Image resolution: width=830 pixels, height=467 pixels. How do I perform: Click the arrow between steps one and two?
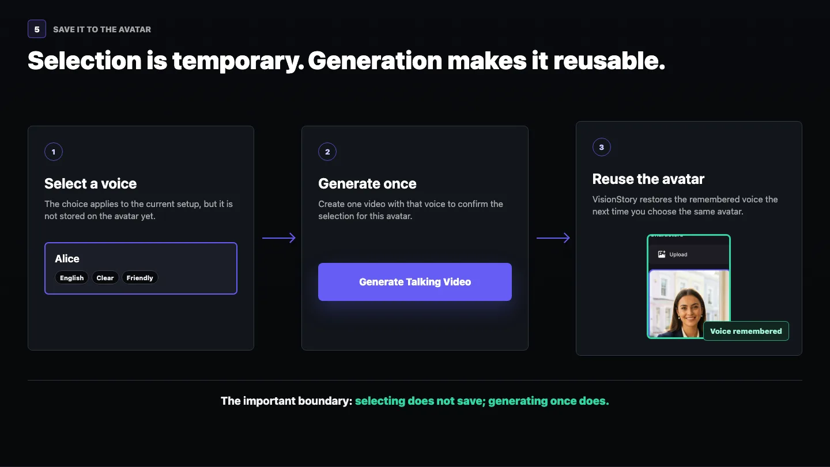click(279, 238)
